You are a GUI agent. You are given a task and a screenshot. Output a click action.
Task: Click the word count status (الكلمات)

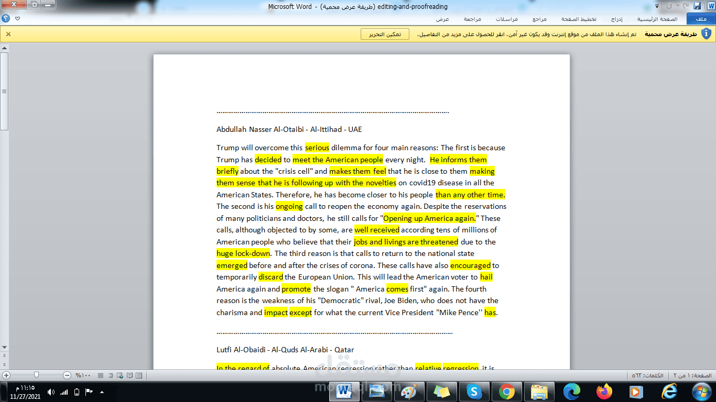click(647, 376)
